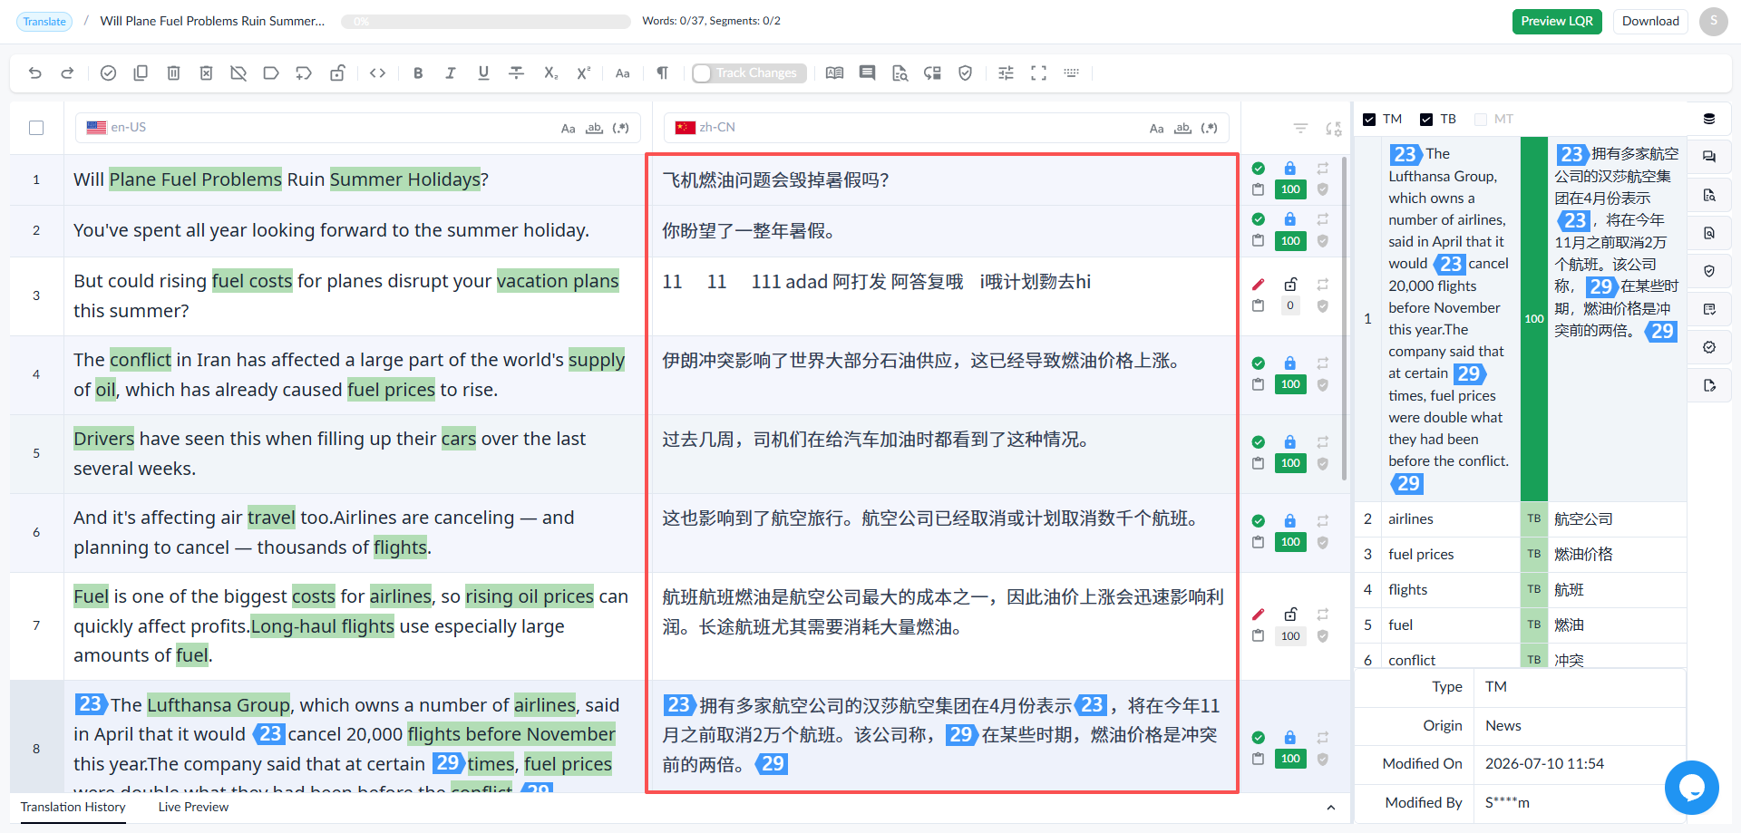The image size is (1741, 833).
Task: Insert tag code brackets icon
Action: click(x=378, y=73)
